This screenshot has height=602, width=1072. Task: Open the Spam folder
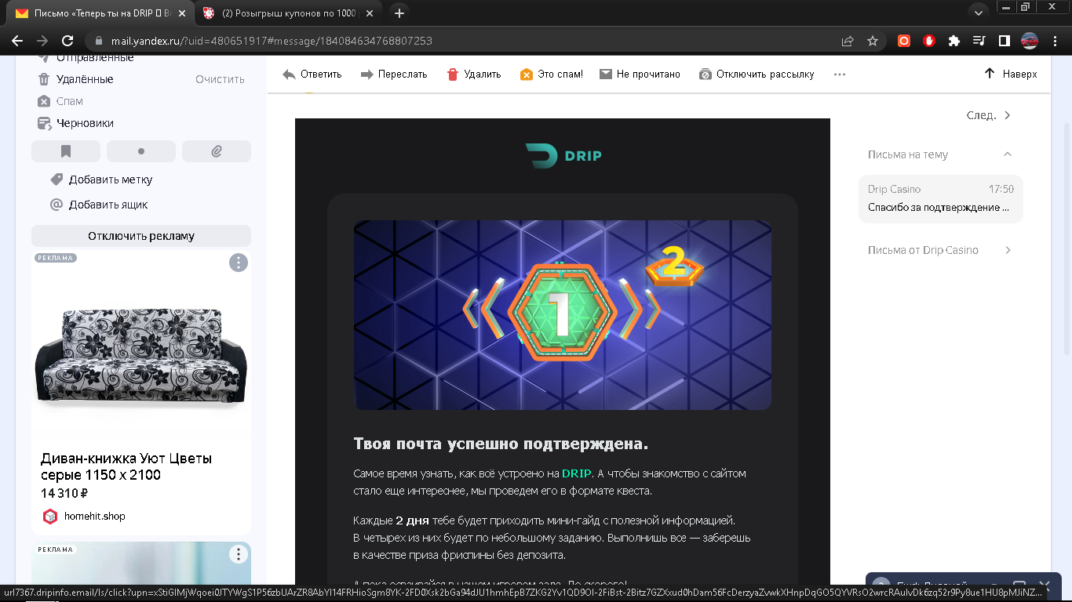pos(70,101)
